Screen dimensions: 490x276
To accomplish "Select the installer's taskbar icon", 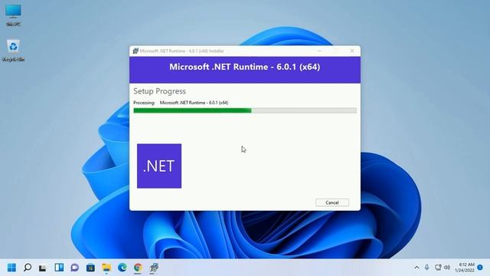I will point(154,268).
